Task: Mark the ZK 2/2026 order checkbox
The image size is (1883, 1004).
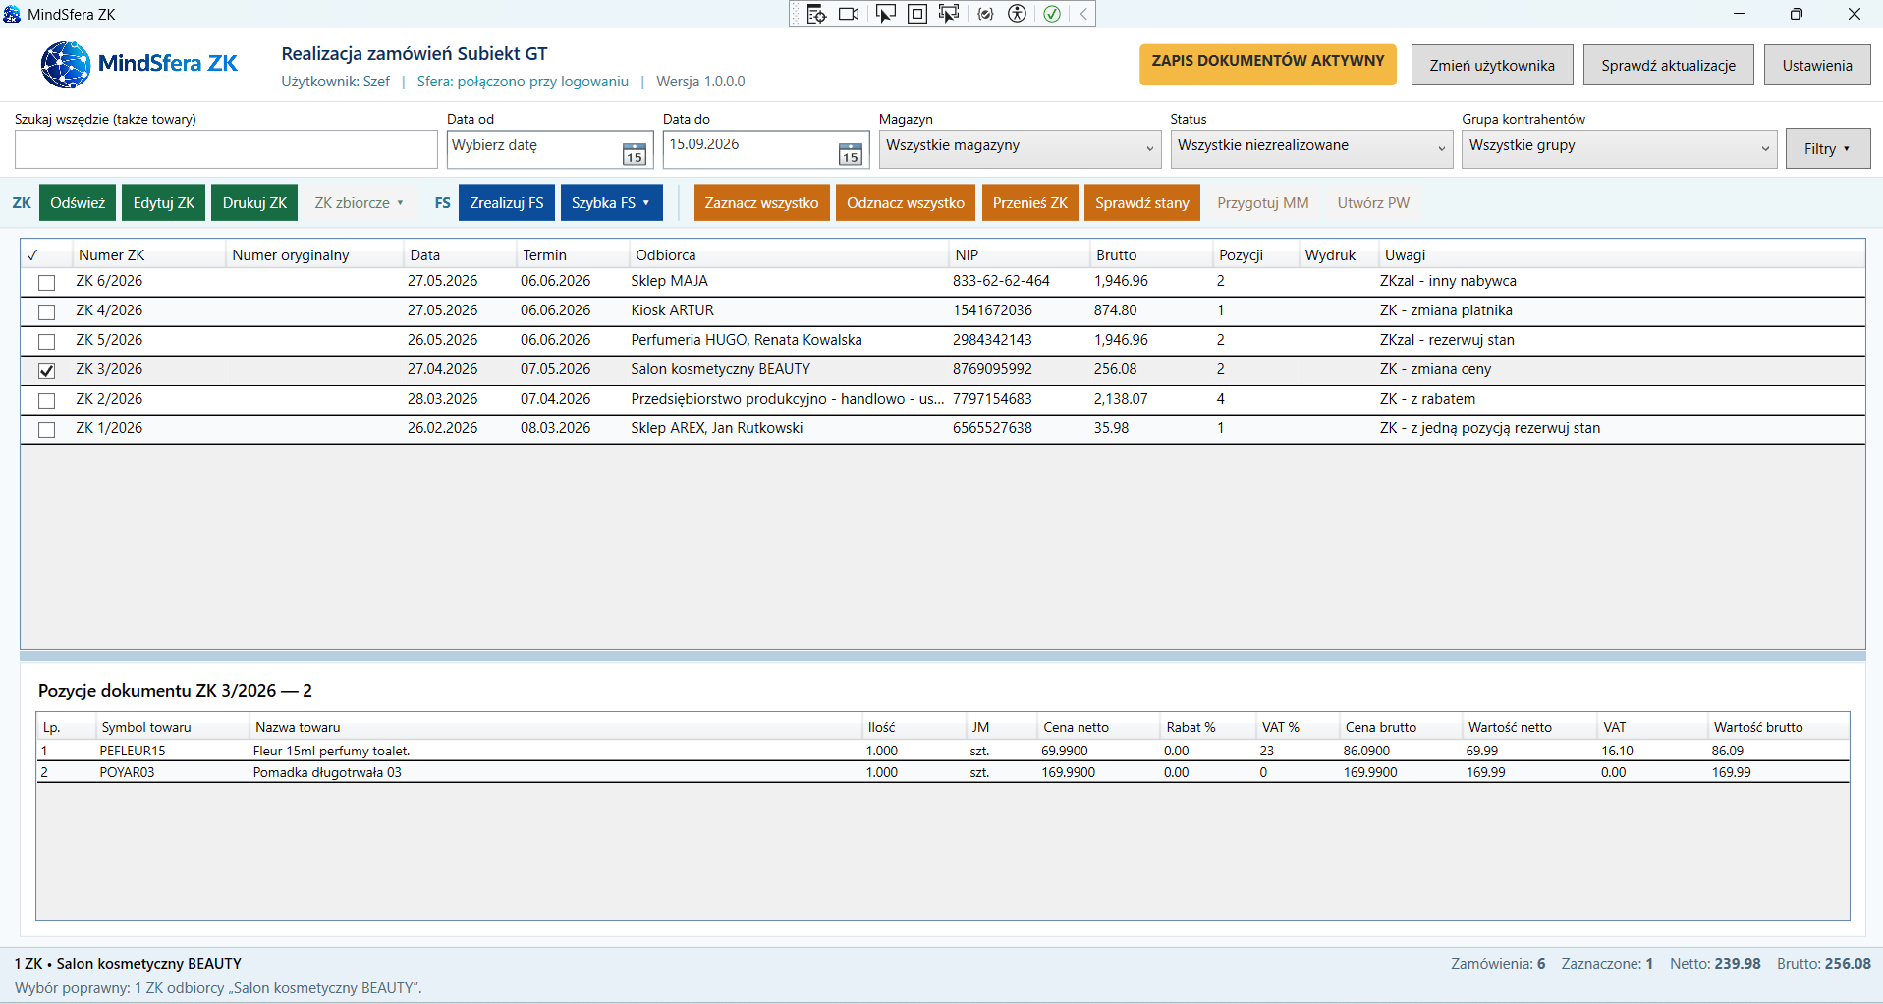Action: (46, 401)
